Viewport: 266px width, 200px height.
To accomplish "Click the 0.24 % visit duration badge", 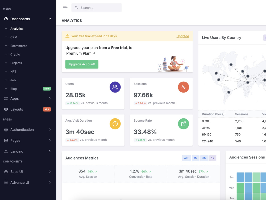I will point(72,140).
